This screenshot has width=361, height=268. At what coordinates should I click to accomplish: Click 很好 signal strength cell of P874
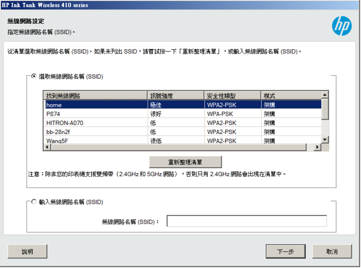coord(176,114)
